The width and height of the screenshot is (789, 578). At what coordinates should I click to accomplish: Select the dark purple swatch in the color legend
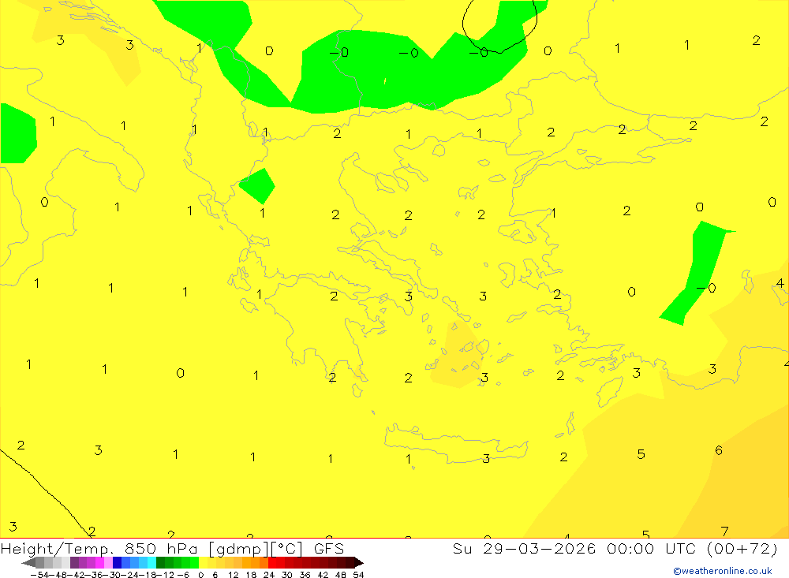point(74,562)
